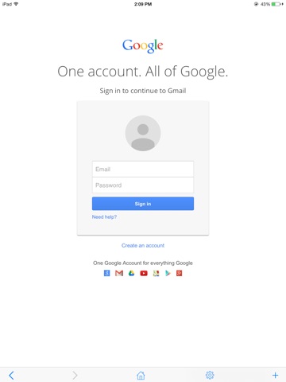Image resolution: width=286 pixels, height=382 pixels.
Task: Tap the back arrow in bottom toolbar
Action: (11, 375)
